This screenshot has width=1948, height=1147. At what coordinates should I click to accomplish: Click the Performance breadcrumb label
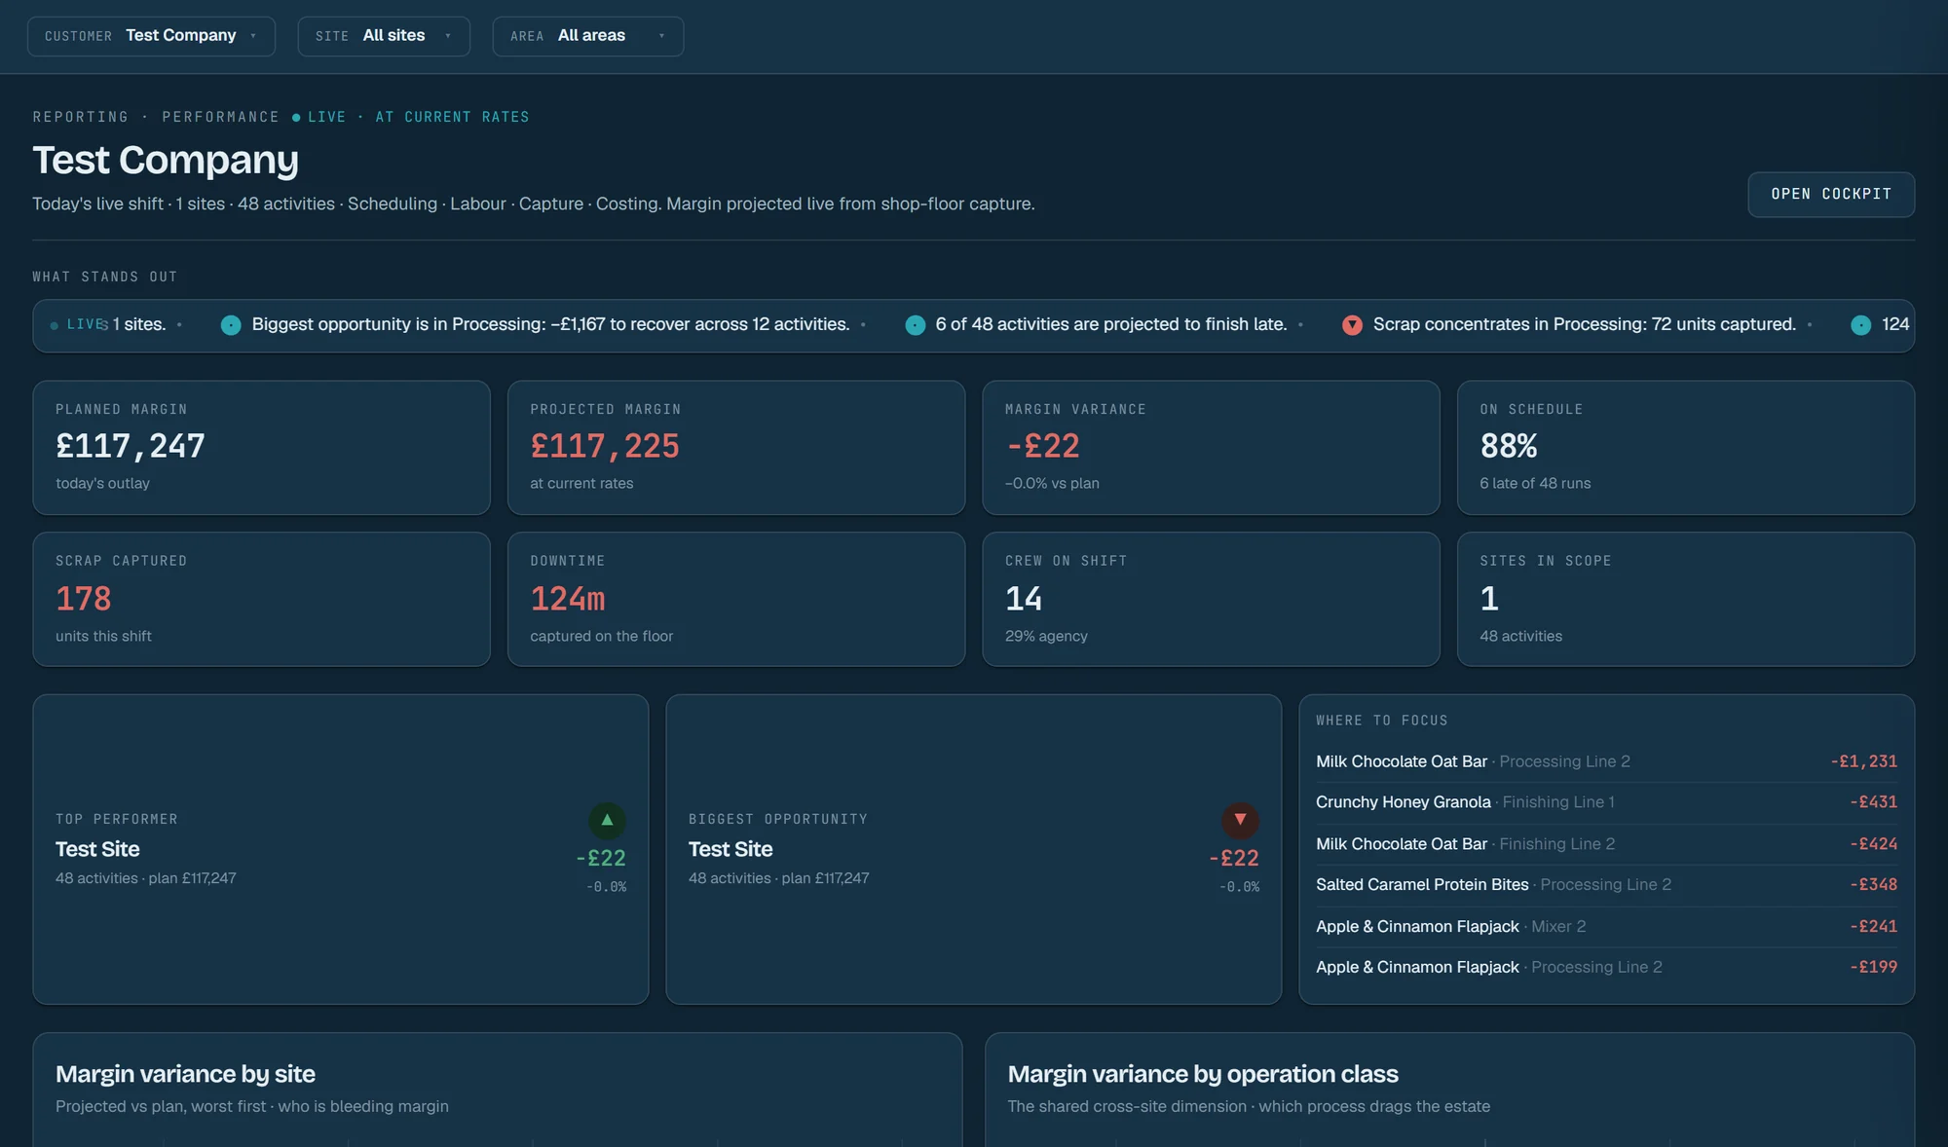[x=221, y=117]
